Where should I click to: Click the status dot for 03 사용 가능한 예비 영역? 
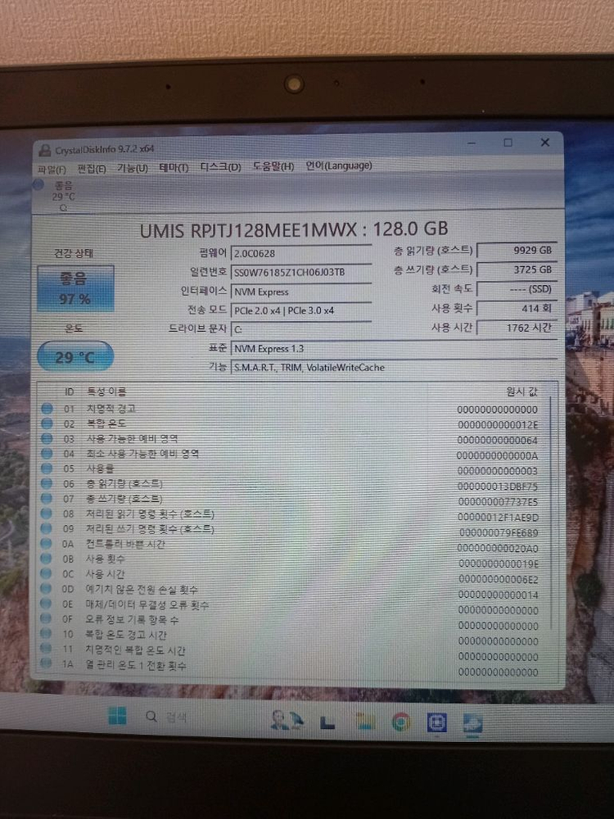pos(47,439)
